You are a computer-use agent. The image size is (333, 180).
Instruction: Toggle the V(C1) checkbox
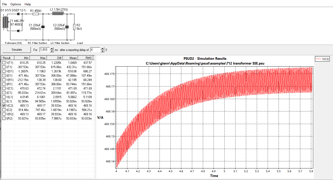click(x=4, y=88)
